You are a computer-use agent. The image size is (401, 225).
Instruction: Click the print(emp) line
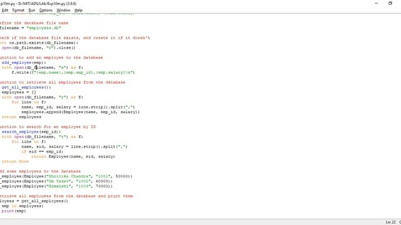[14, 211]
